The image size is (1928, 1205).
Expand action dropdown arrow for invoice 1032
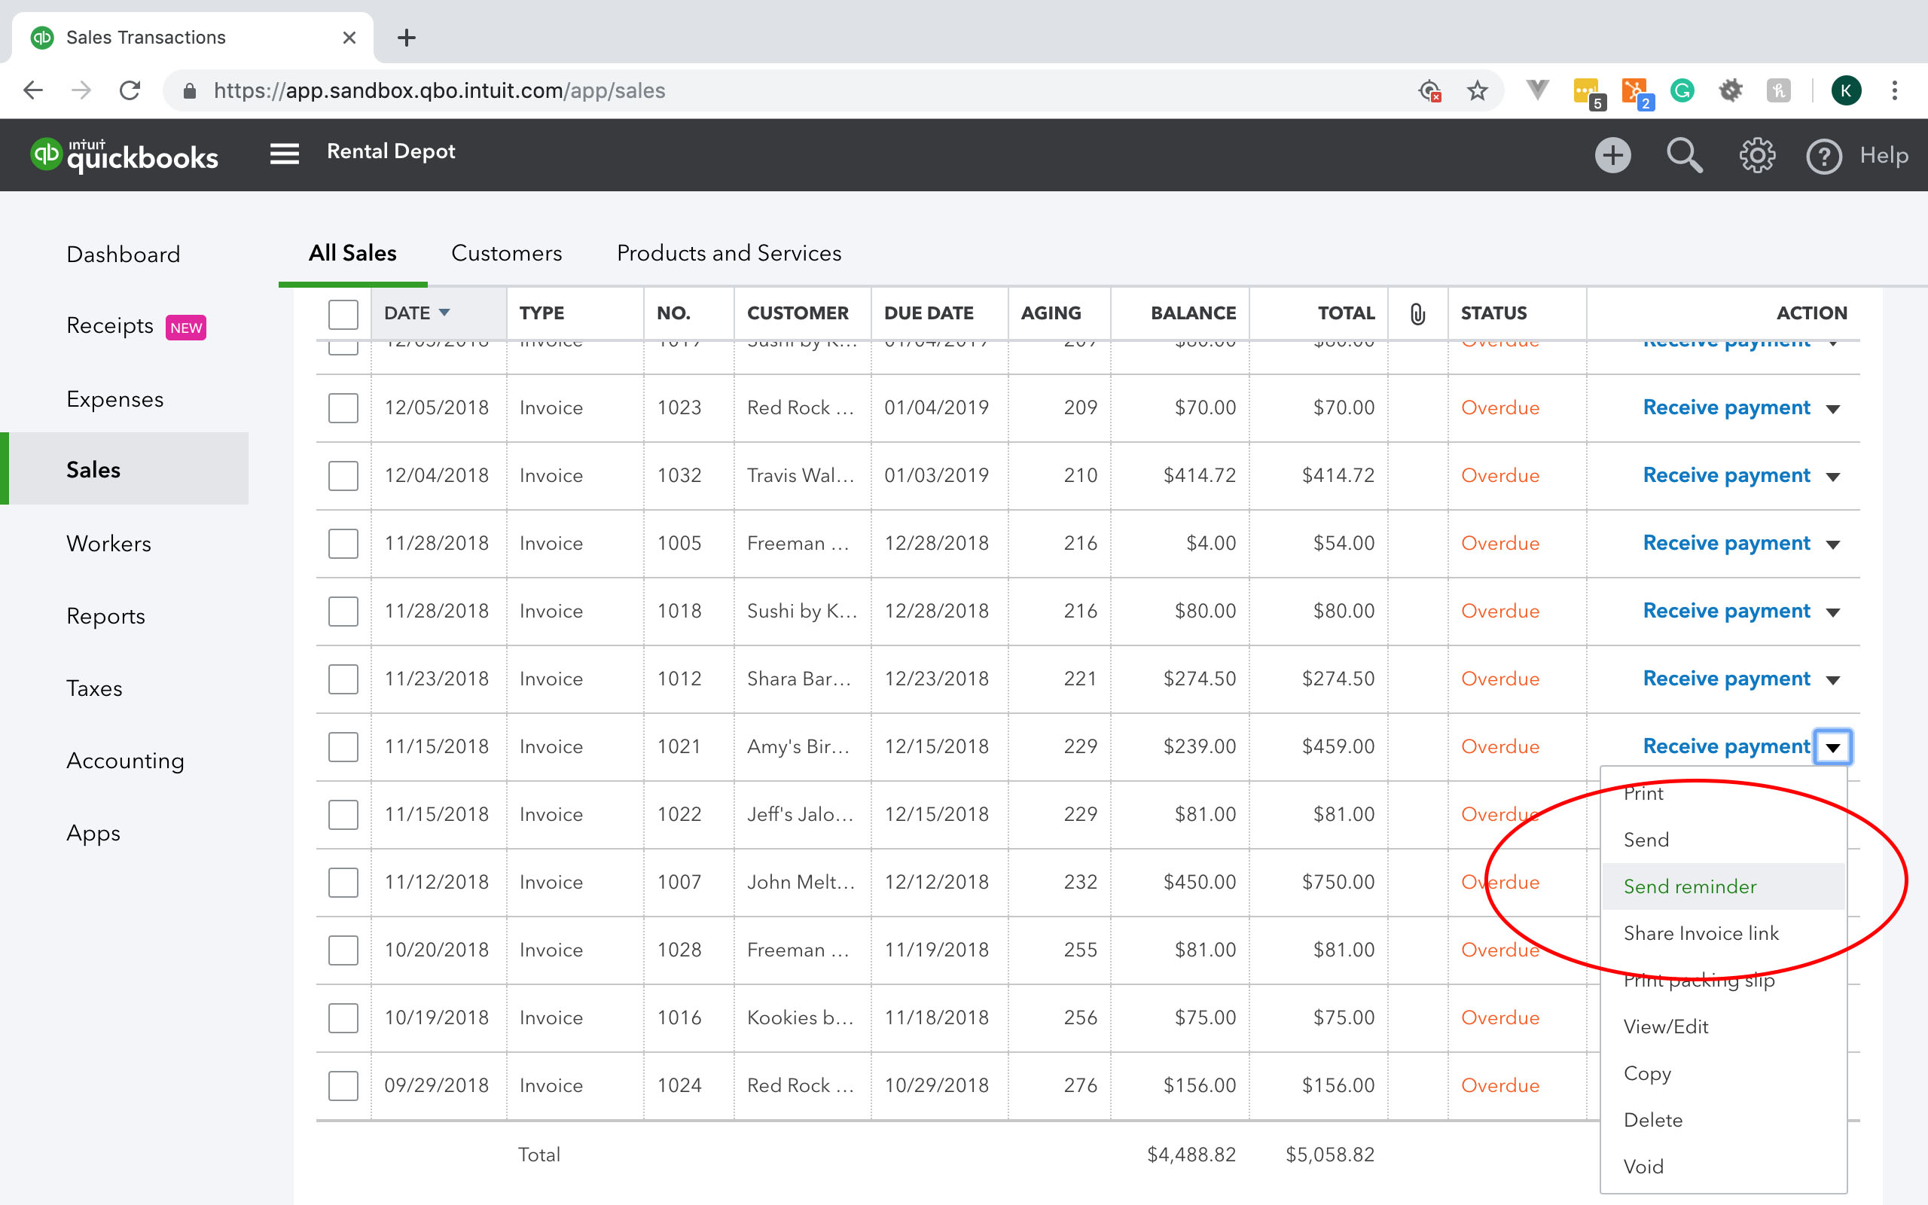[1832, 477]
